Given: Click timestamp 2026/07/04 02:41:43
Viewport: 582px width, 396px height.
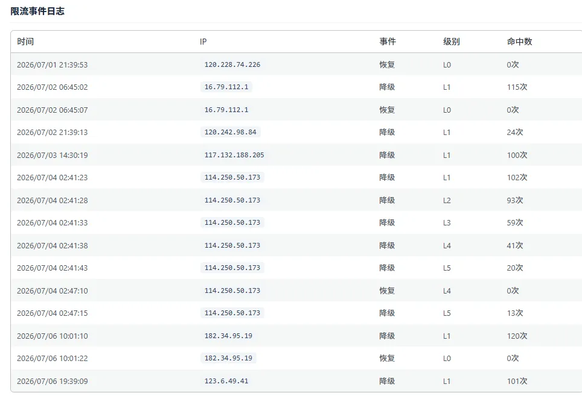Looking at the screenshot, I should click(53, 268).
